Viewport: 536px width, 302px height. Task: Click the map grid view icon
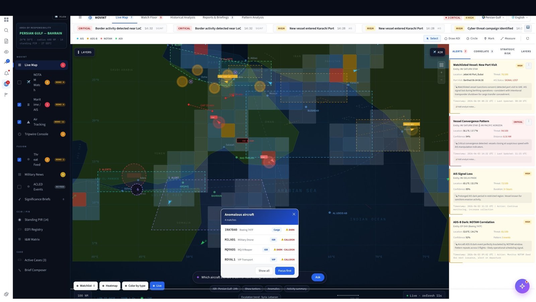click(x=441, y=65)
